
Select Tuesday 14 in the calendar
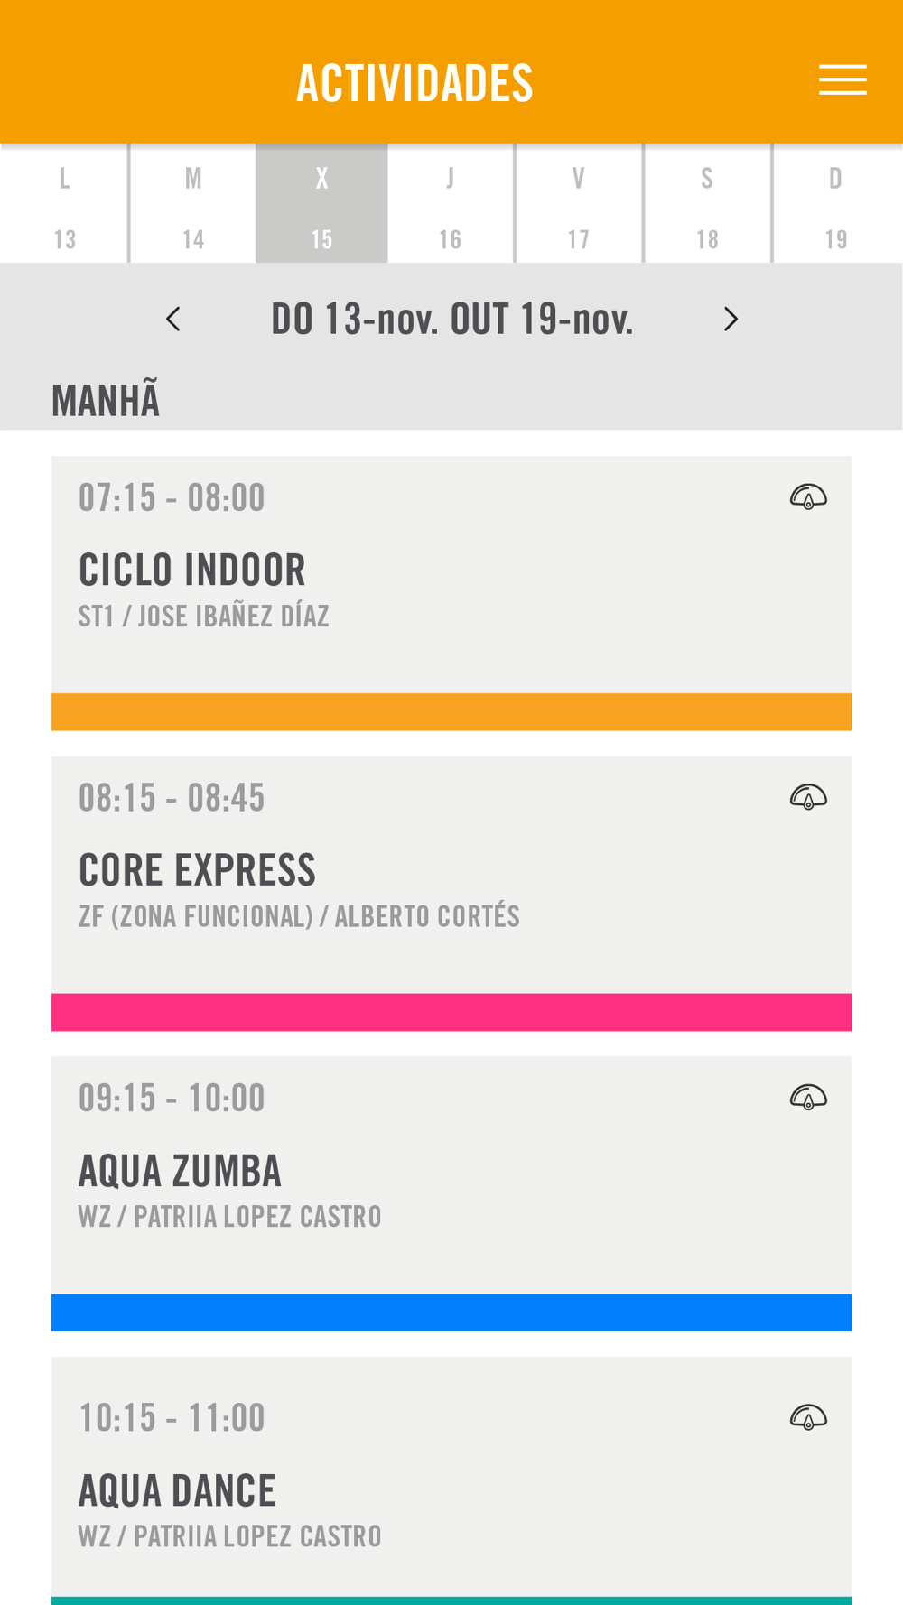[192, 204]
